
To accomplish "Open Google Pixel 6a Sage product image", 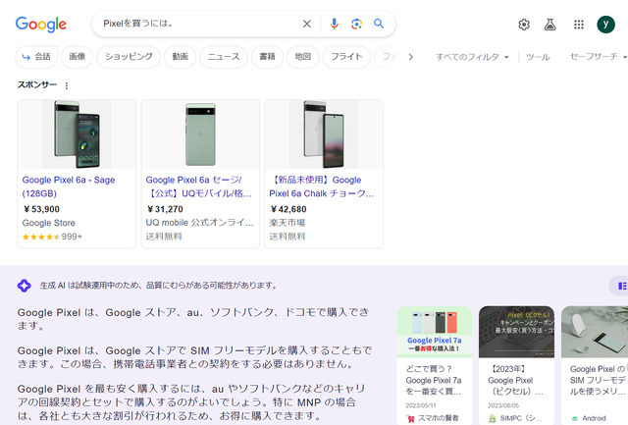I will [x=77, y=134].
